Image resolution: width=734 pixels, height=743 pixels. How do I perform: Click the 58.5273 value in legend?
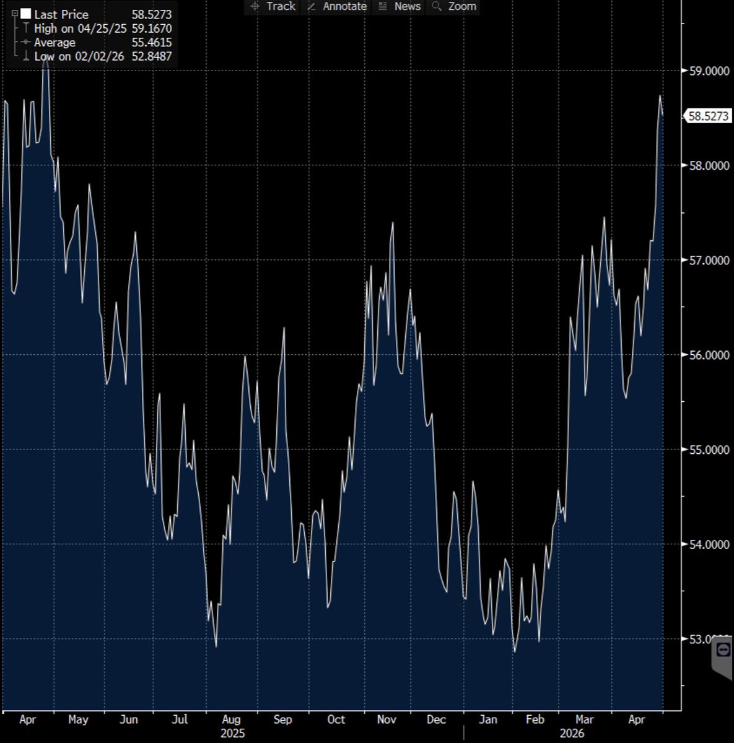(152, 14)
